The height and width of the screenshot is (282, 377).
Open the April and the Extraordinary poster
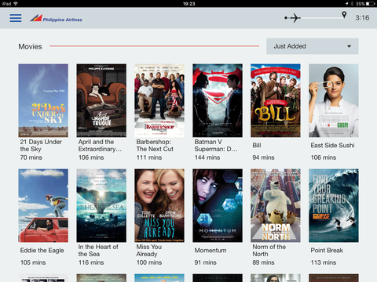101,100
